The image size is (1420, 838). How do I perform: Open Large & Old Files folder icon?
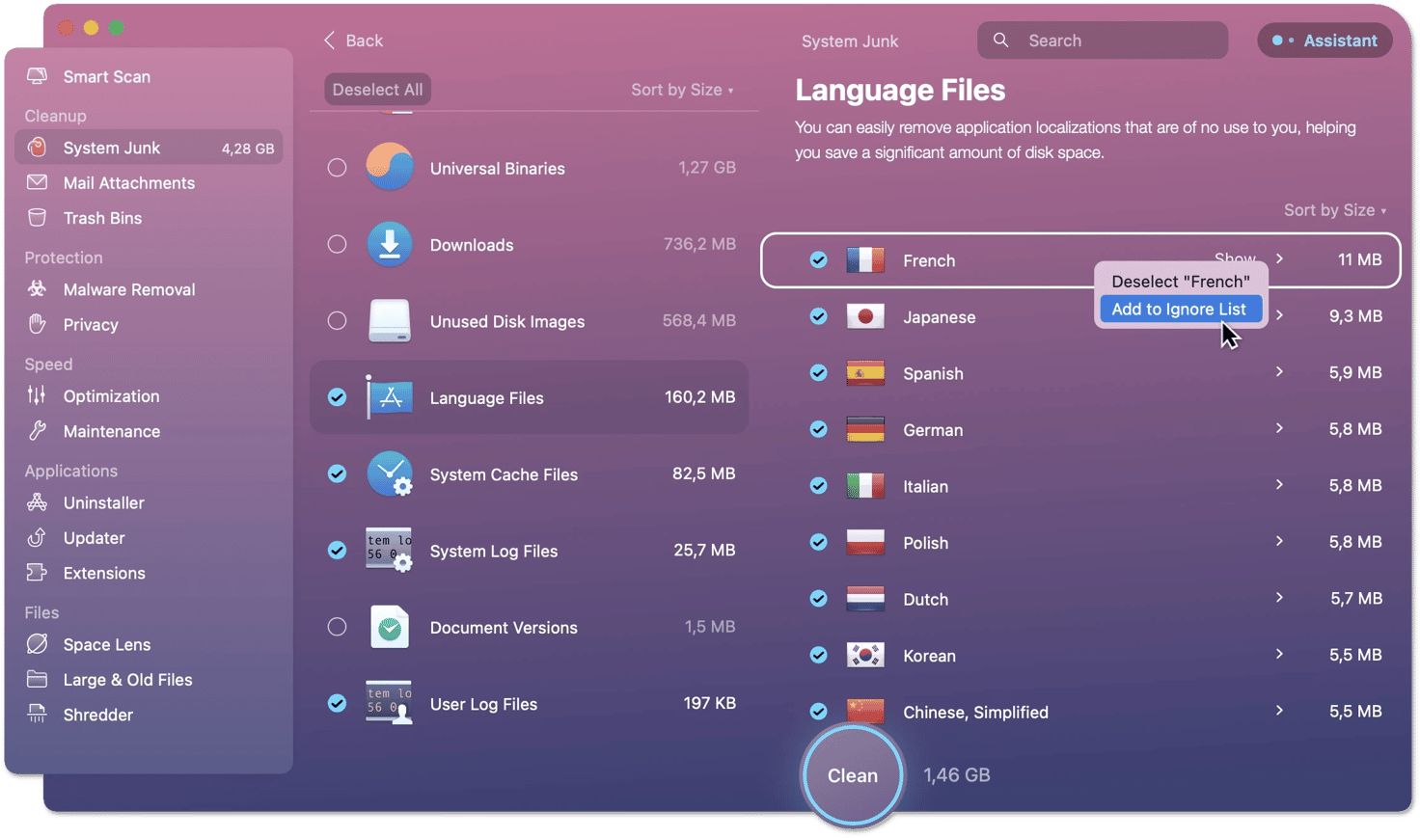37,679
